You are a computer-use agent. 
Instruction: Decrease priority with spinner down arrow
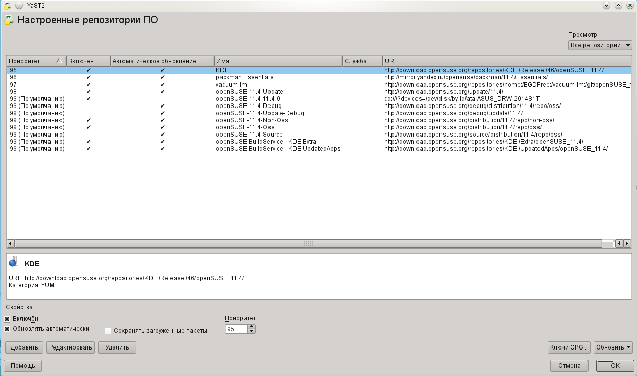pyautogui.click(x=251, y=332)
